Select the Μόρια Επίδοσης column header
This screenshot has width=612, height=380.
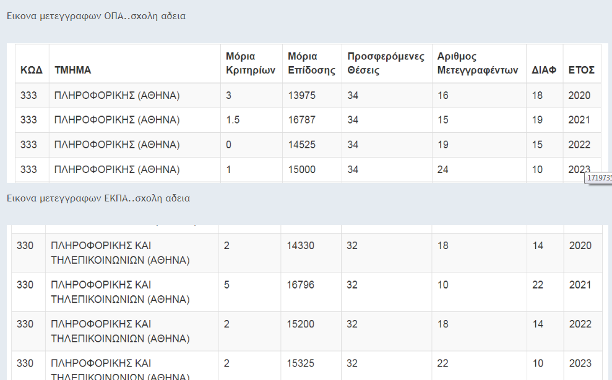(311, 63)
